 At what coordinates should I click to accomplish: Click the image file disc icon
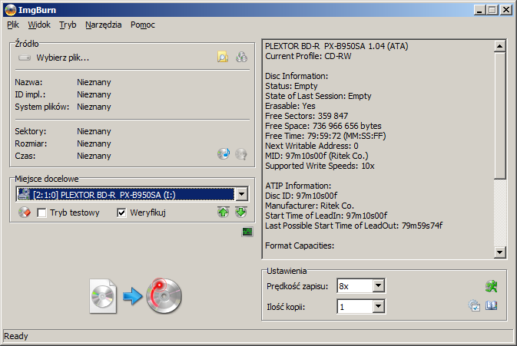pyautogui.click(x=103, y=296)
